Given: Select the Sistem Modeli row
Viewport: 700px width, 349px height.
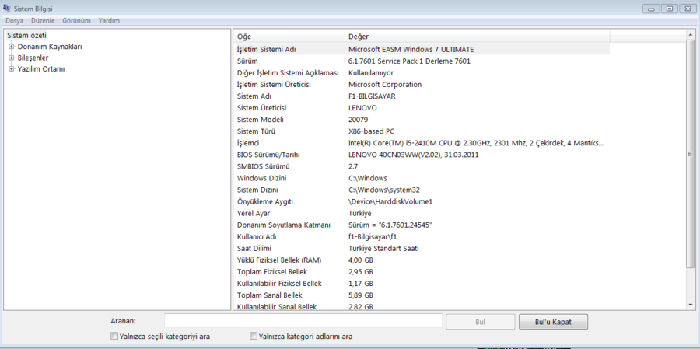Looking at the screenshot, I should 422,120.
